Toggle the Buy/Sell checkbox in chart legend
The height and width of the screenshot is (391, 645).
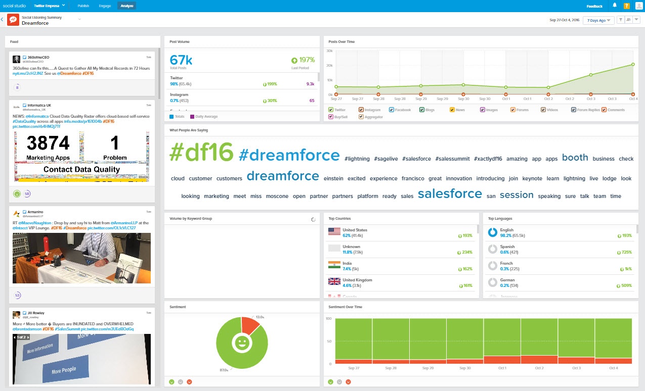coord(331,117)
